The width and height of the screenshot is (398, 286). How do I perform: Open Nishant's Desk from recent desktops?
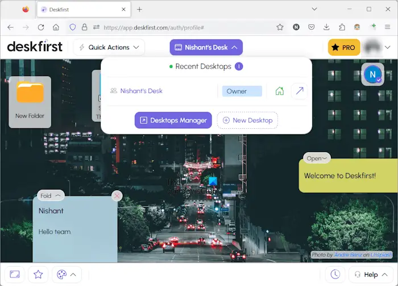pos(141,91)
